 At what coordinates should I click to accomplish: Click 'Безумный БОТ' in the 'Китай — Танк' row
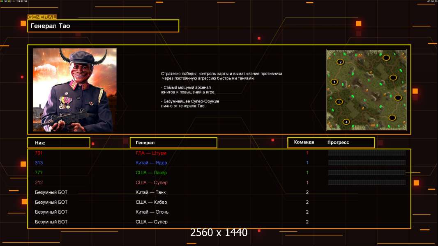click(51, 192)
